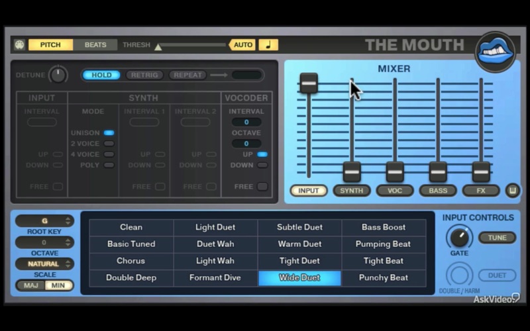Click the Vocoder INTERVAL value field
This screenshot has height=331, width=530.
(x=246, y=122)
